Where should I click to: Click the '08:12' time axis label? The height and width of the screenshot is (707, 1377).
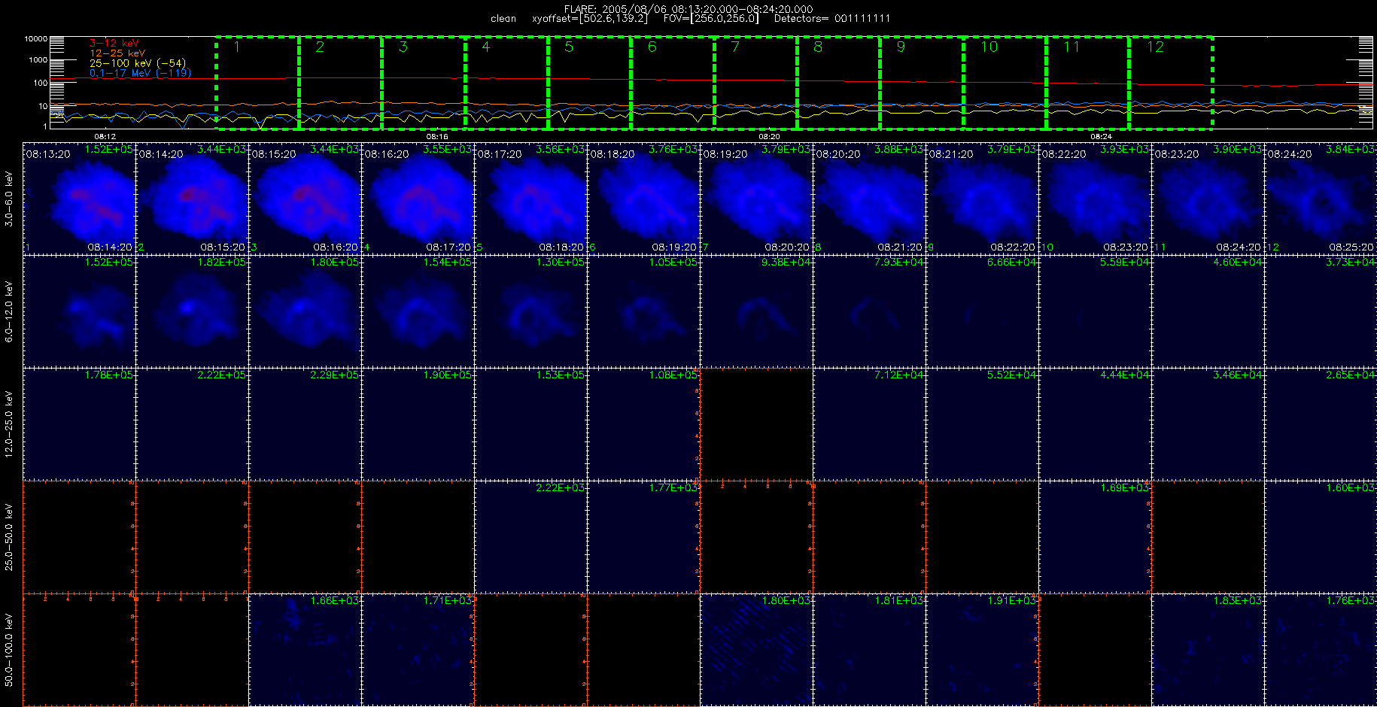pyautogui.click(x=105, y=136)
